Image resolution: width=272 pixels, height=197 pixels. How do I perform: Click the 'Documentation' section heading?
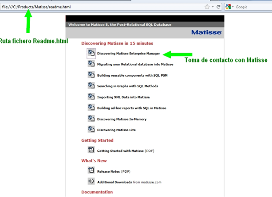[x=97, y=192]
